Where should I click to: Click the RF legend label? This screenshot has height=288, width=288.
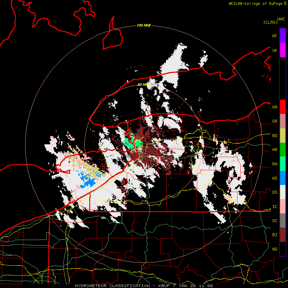[x=275, y=36]
